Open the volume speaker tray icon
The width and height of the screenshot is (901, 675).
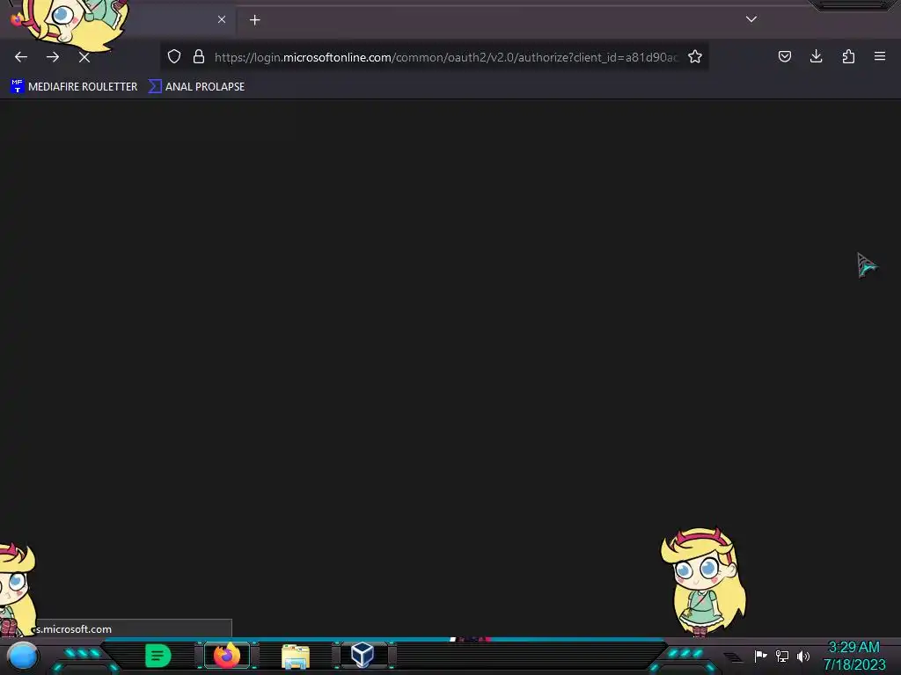[x=803, y=656]
